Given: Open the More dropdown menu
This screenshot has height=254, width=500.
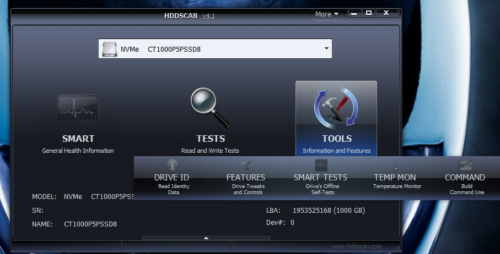Looking at the screenshot, I should tap(327, 14).
